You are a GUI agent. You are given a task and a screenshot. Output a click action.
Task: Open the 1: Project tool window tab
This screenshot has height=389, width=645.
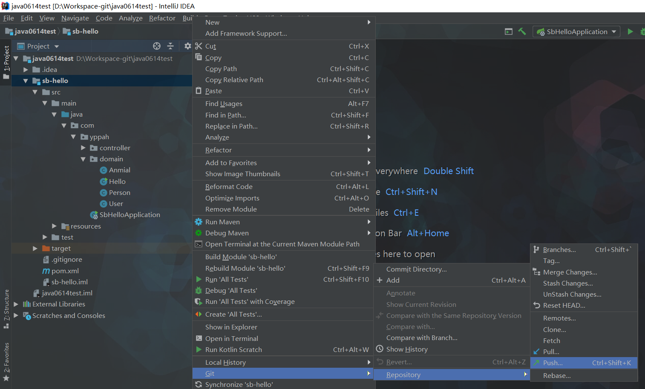[6, 60]
